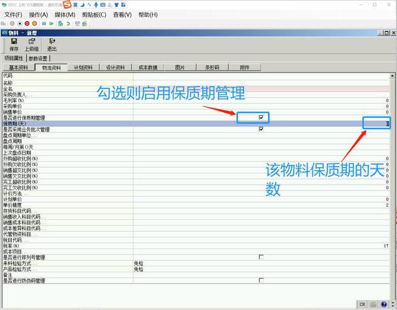The height and width of the screenshot is (310, 397).
Task: Select the 计价方法... row
Action: point(196,194)
